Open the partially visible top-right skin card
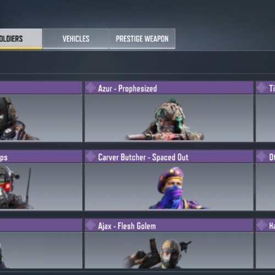This screenshot has height=275, width=275. tap(265, 112)
